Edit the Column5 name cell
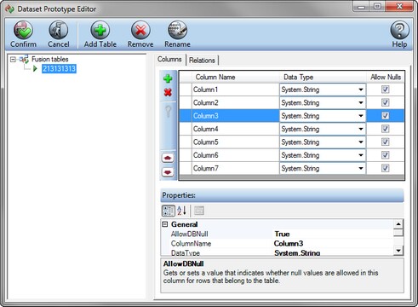Screen dimensions: 418x307 coord(236,142)
